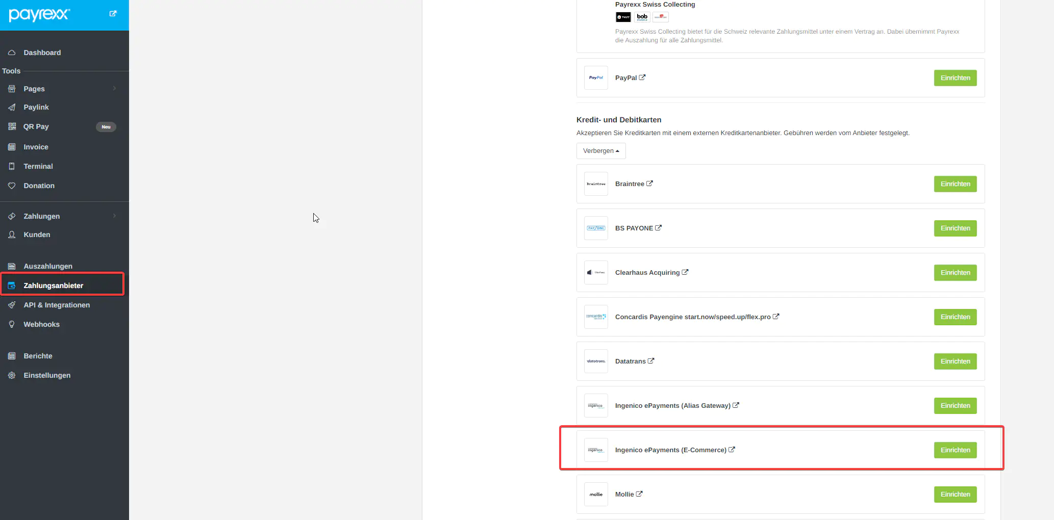
Task: Collapse card list with Verbergen dropdown
Action: (600, 151)
